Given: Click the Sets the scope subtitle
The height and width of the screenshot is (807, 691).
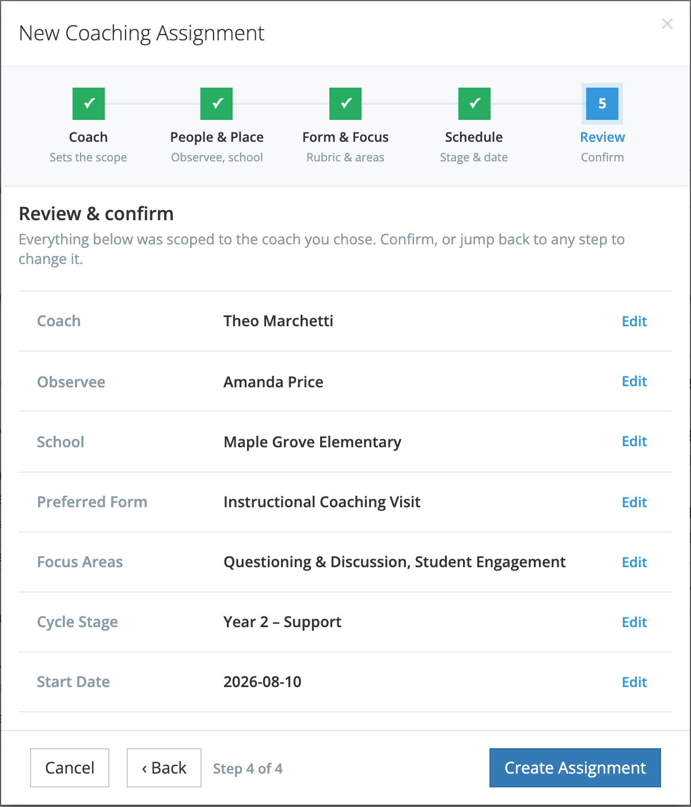Looking at the screenshot, I should pyautogui.click(x=88, y=157).
